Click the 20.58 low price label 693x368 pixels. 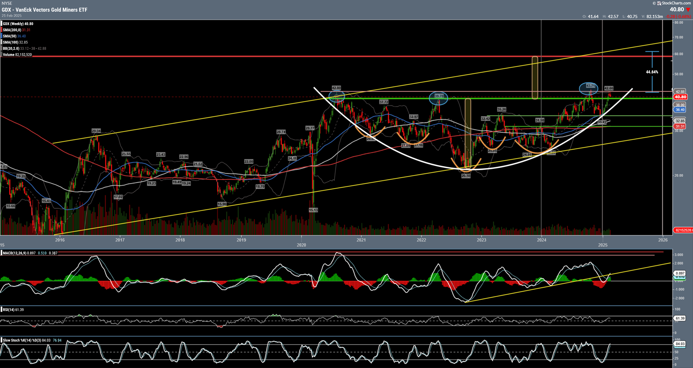pos(466,176)
